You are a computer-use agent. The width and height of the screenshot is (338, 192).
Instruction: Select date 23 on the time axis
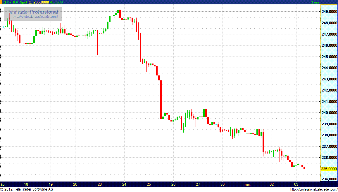(100, 184)
